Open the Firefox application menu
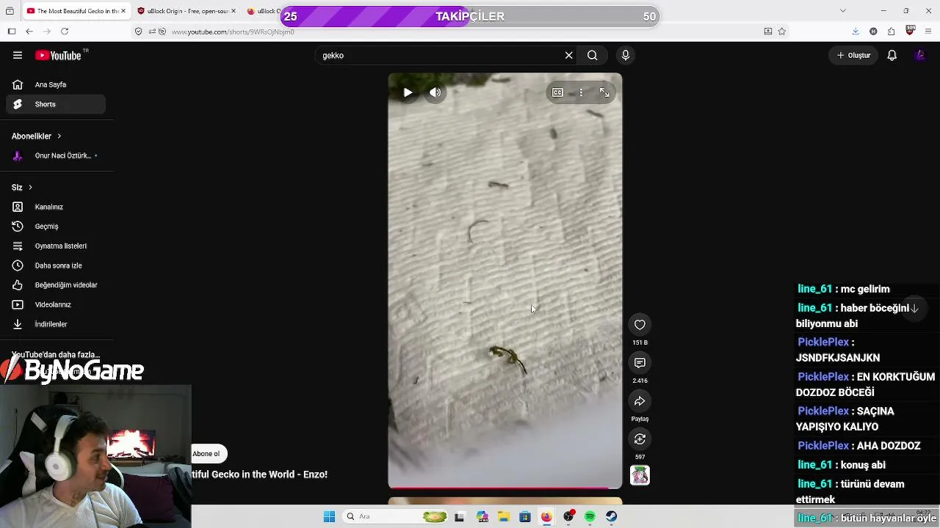This screenshot has width=940, height=528. 928,32
